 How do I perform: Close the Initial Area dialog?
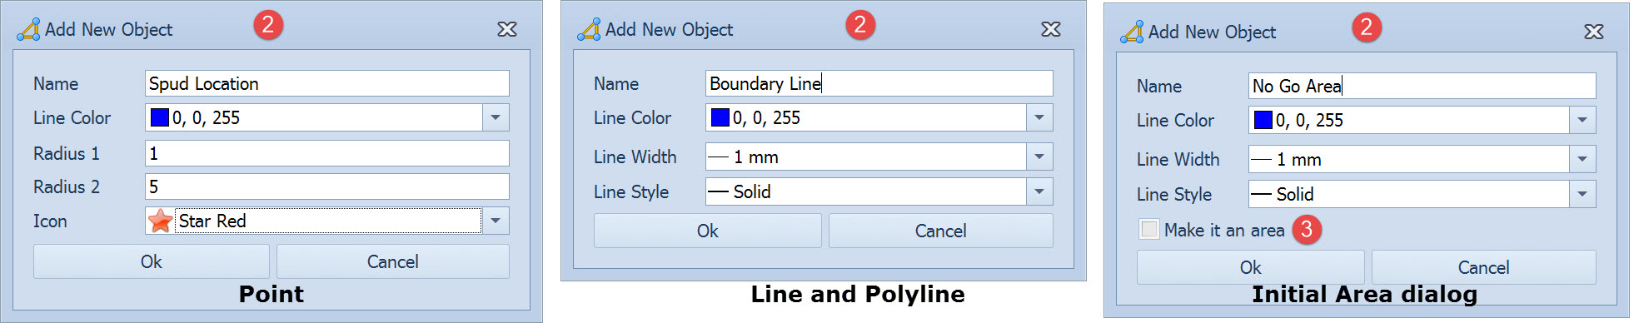click(1594, 32)
